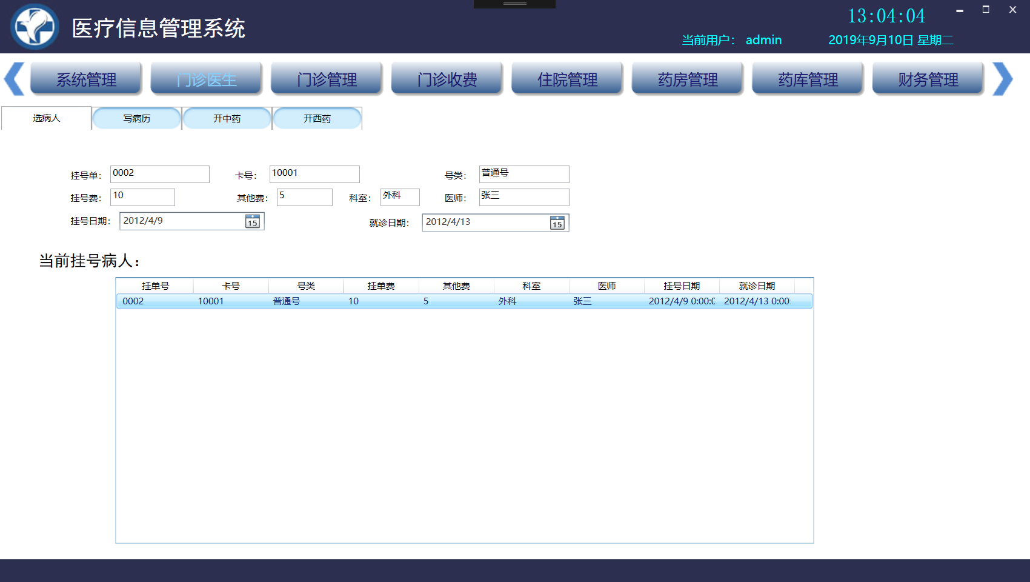Click the 医师 input field

click(x=524, y=197)
